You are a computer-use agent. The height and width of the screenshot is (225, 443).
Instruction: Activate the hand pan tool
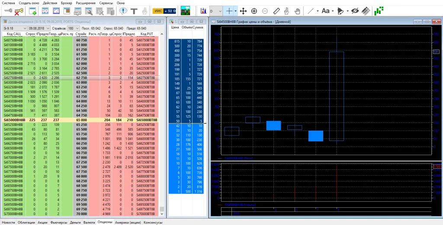(298, 11)
